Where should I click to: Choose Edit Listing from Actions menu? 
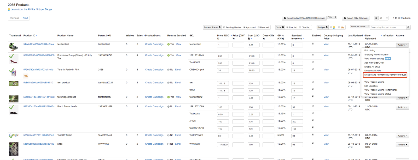pos(370,51)
